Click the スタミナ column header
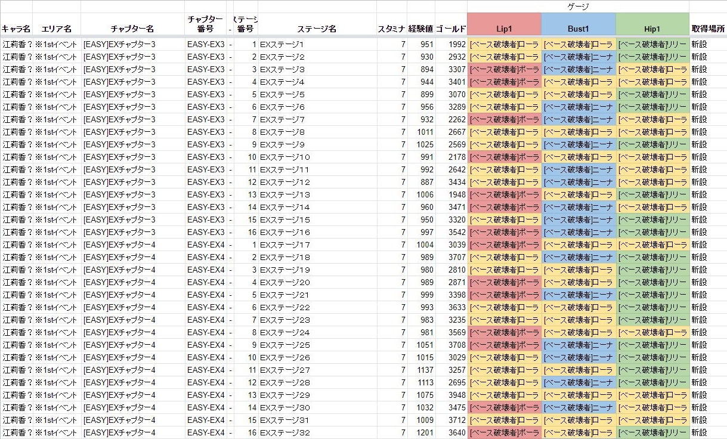Screen dimensions: 727x439 (392, 29)
